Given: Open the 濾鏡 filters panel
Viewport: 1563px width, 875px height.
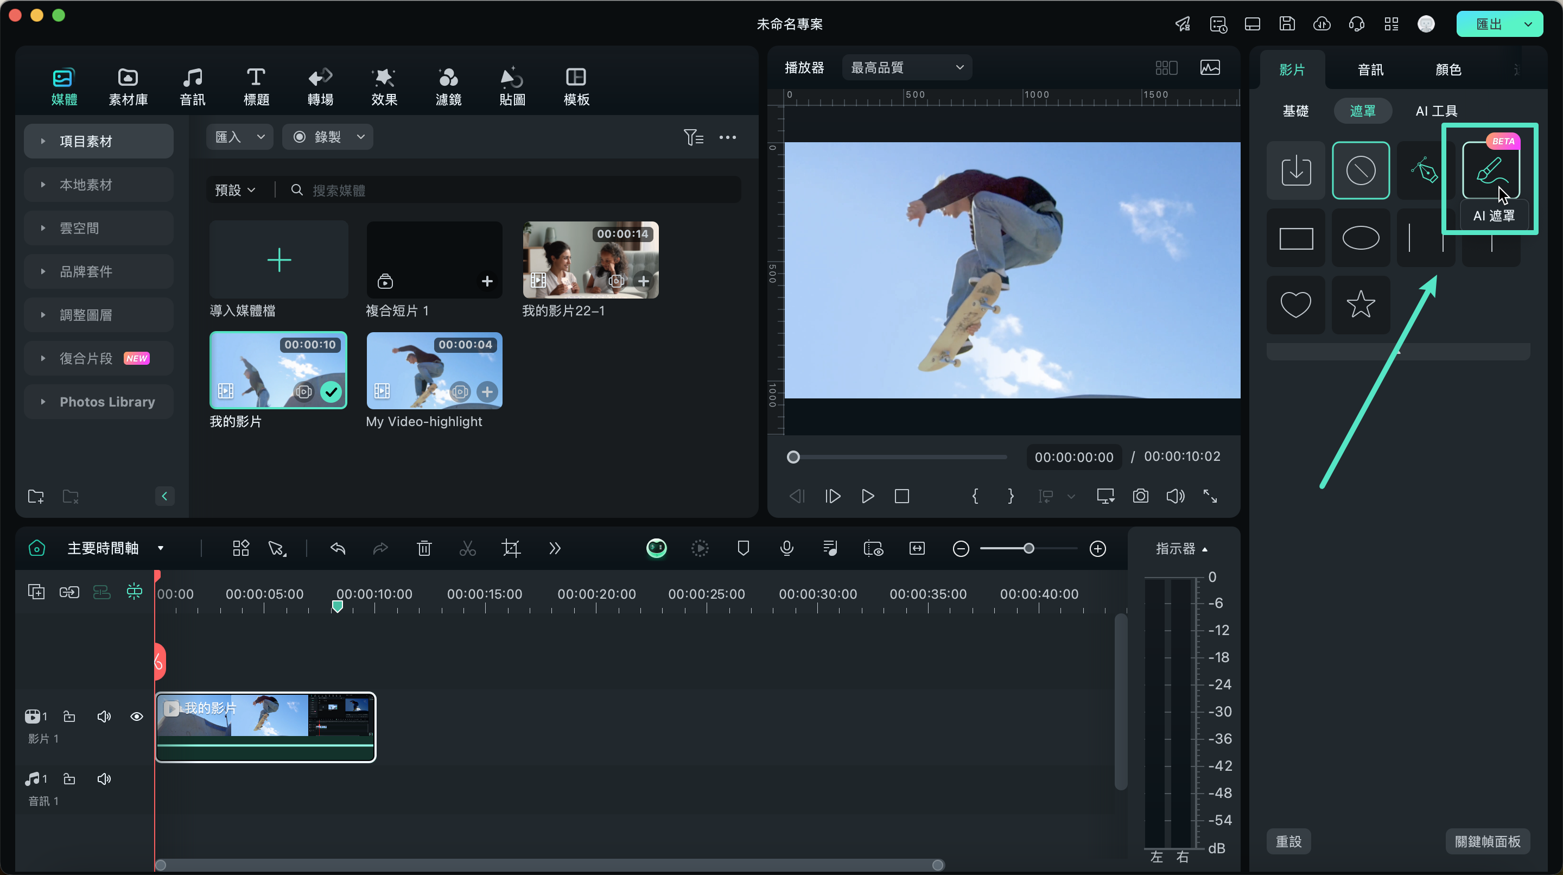Looking at the screenshot, I should [x=448, y=86].
